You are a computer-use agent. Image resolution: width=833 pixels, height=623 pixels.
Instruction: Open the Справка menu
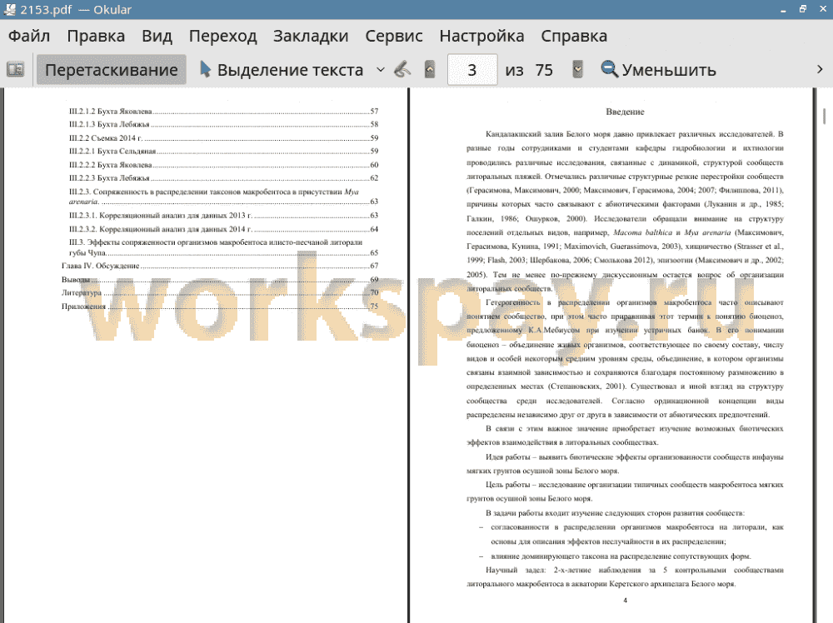coord(574,36)
